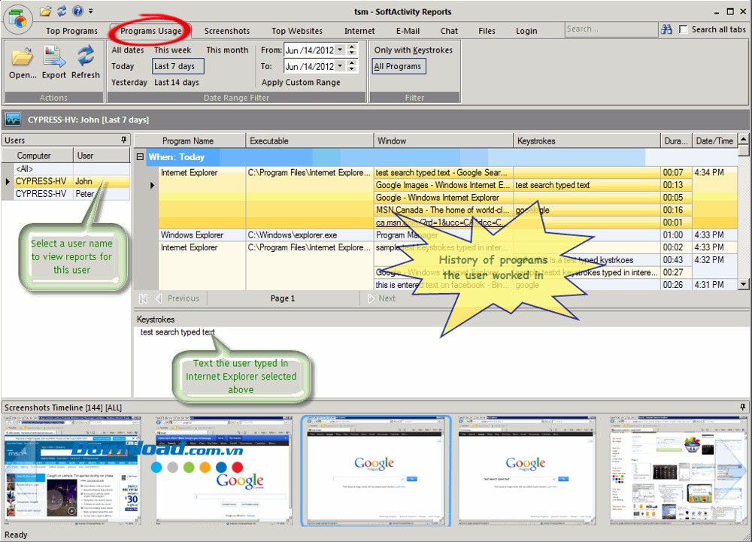Click the binoculars search icon

click(x=666, y=29)
